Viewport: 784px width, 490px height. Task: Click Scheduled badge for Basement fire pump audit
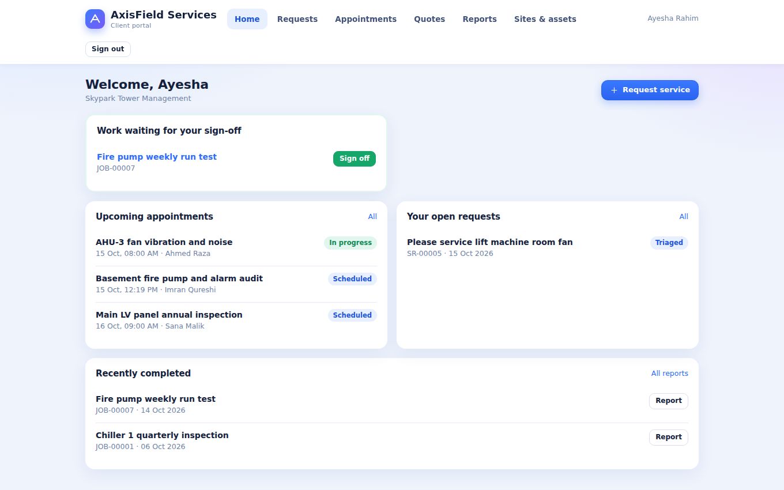pos(352,279)
